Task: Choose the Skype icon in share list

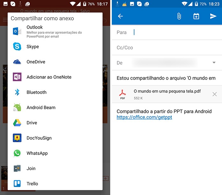Action: click(17, 46)
